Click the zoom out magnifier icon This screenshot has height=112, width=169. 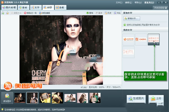[7, 13]
